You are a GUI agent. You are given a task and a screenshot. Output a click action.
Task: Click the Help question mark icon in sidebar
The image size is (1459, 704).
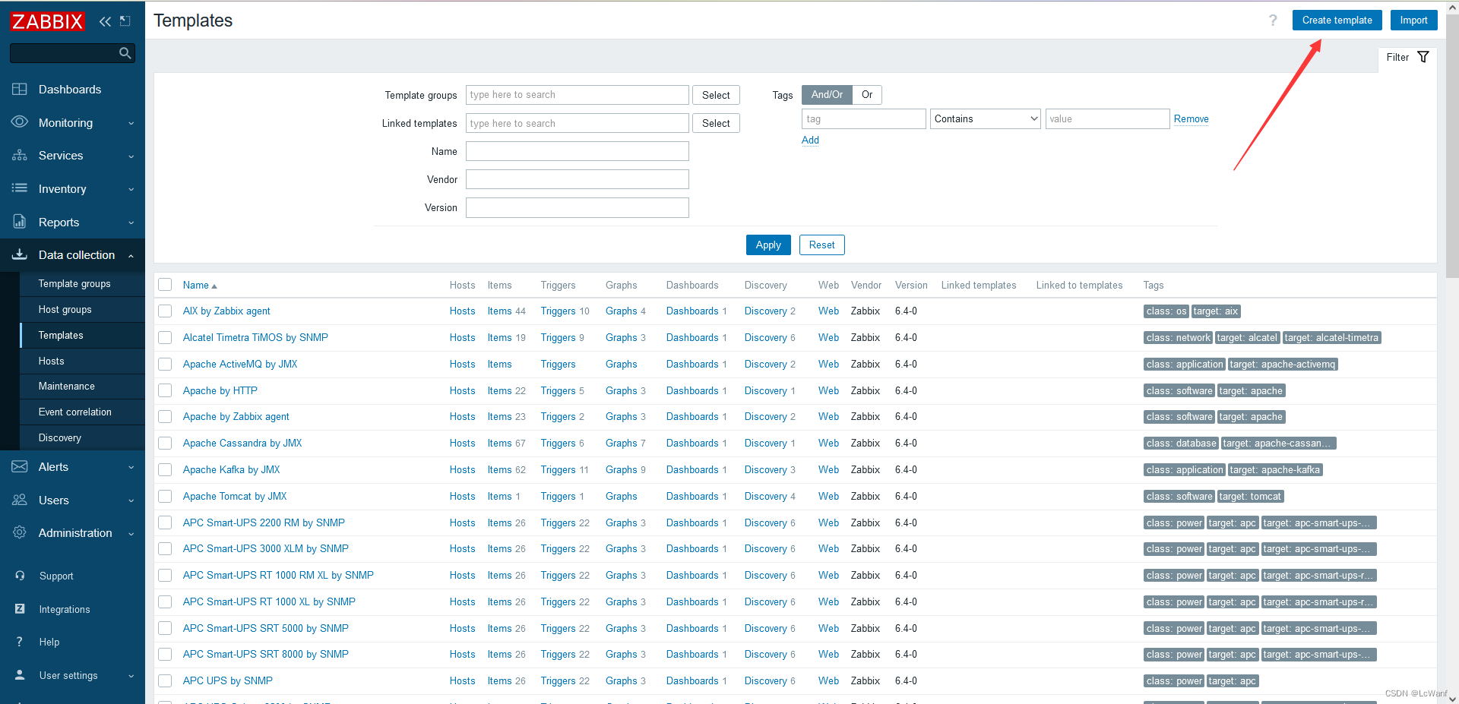click(20, 642)
